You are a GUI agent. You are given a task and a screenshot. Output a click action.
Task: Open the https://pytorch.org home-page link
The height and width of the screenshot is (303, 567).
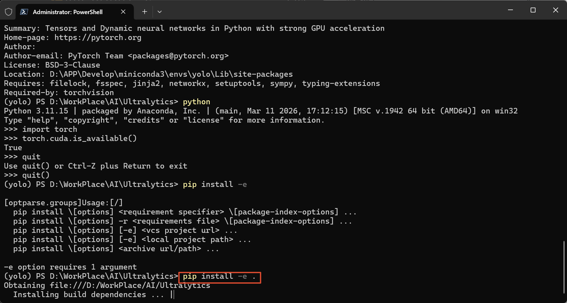[98, 38]
